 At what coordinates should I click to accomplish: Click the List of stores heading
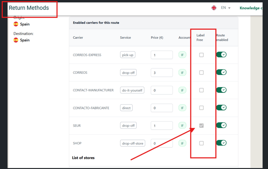coord(83,158)
